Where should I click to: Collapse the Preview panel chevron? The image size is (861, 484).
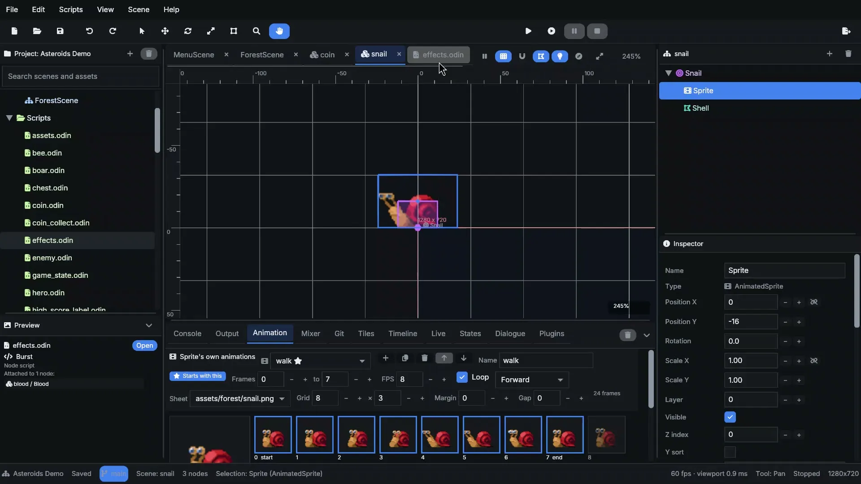[149, 325]
